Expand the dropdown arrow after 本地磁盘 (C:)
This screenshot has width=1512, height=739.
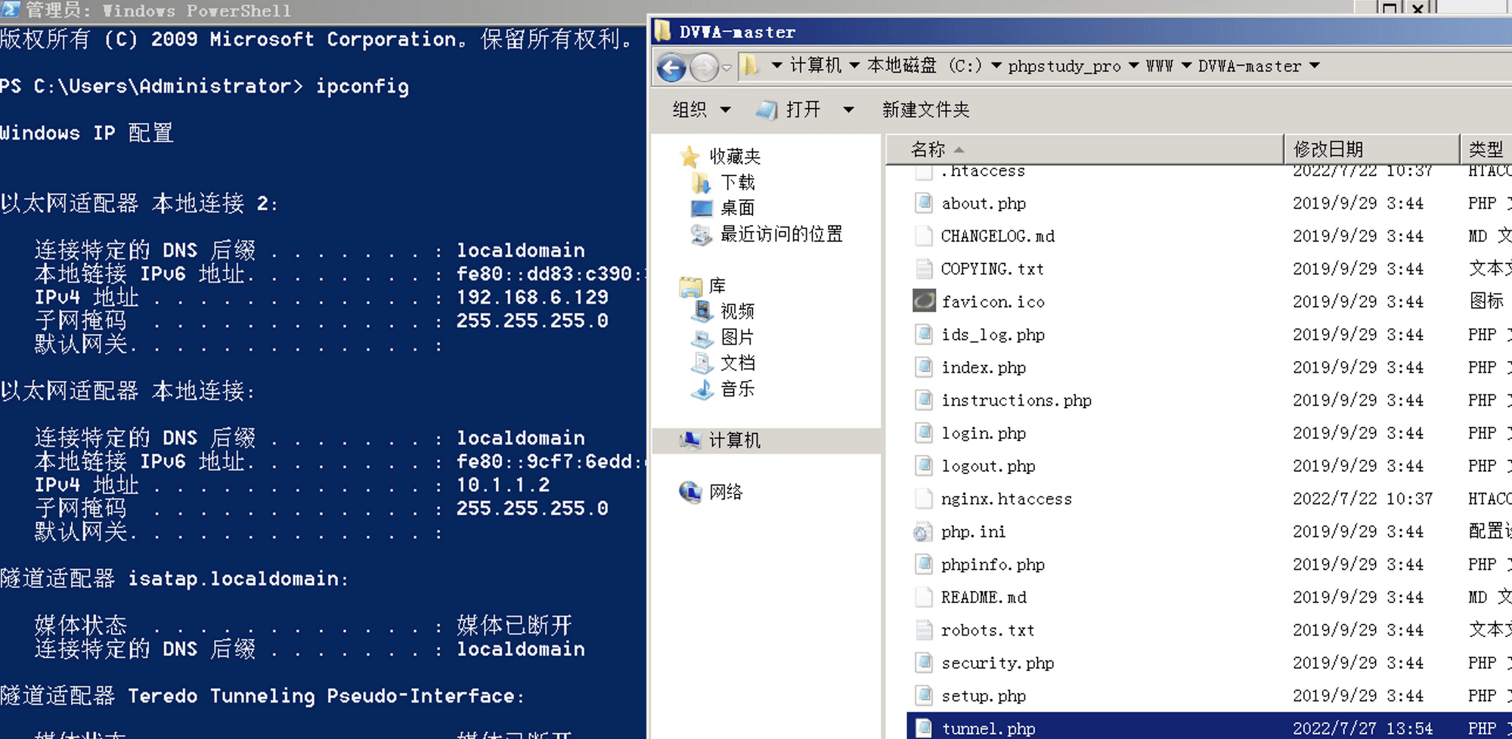tap(996, 66)
